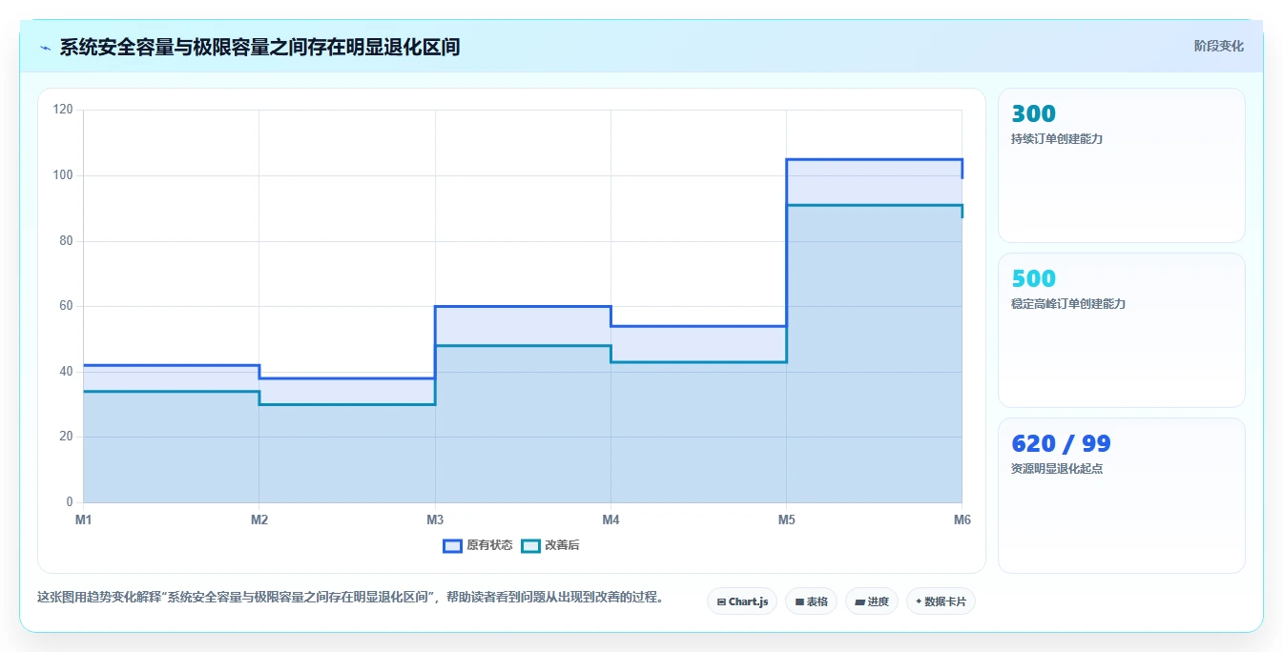Click the teal 改善后 legend swatch
This screenshot has width=1283, height=652.
click(x=530, y=546)
